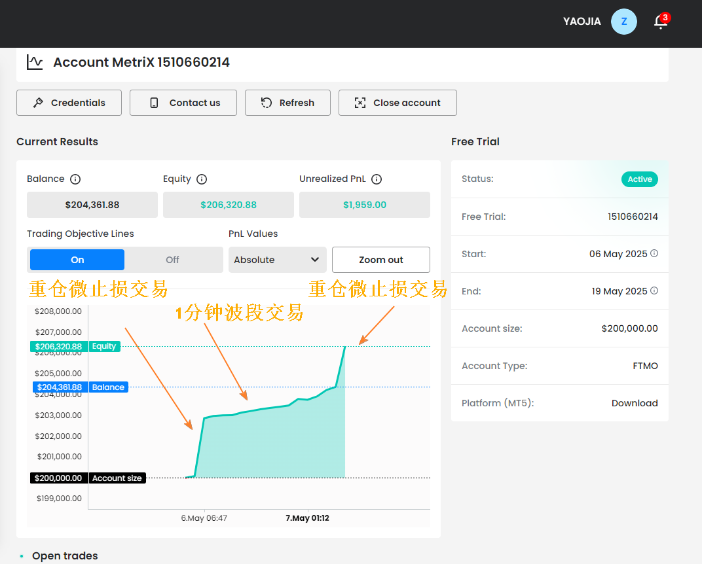Open the PnL Values Absolute dropdown
702x564 pixels.
coord(277,260)
